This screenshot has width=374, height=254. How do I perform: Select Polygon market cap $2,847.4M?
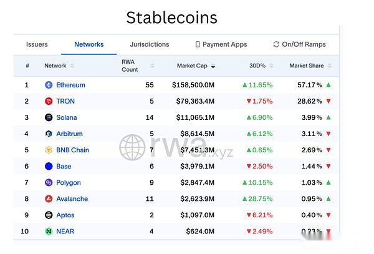point(197,182)
